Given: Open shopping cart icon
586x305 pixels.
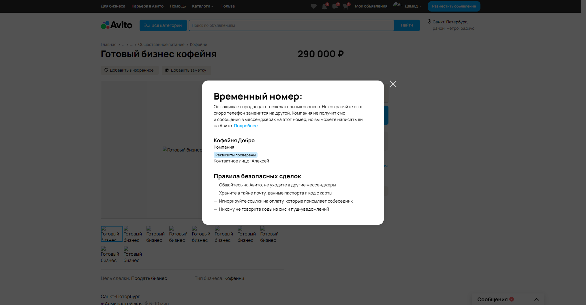Looking at the screenshot, I should pos(345,6).
